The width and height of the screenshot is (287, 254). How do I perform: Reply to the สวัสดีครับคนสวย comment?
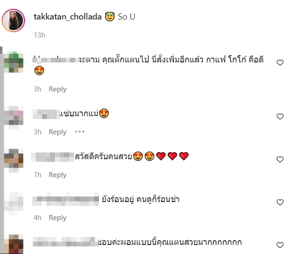click(x=57, y=175)
